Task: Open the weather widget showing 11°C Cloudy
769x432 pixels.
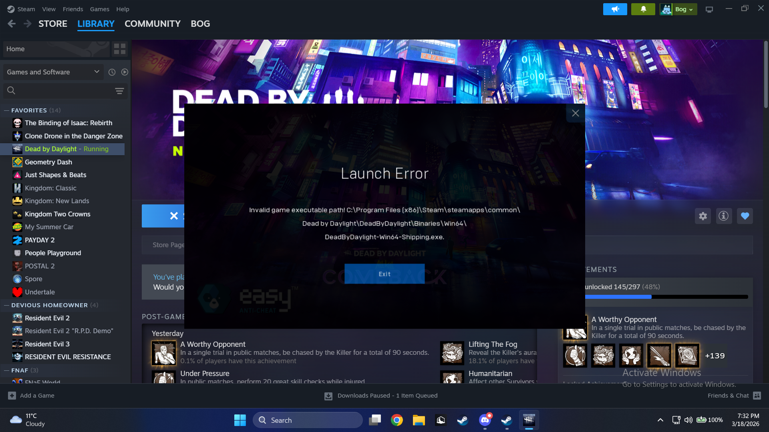Action: 27,420
